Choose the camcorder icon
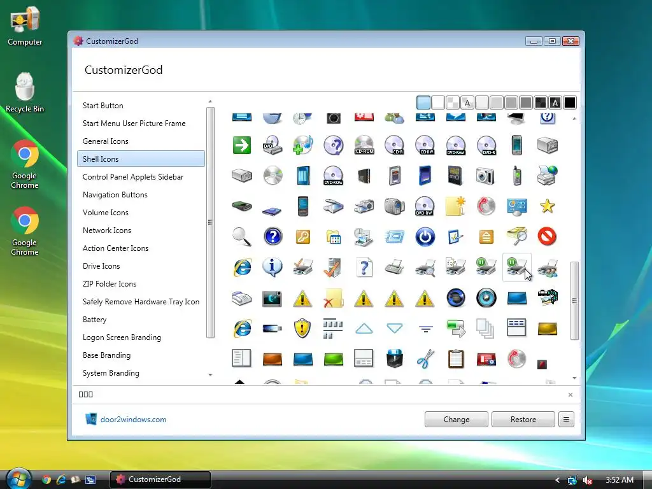652x489 pixels. pos(394,206)
